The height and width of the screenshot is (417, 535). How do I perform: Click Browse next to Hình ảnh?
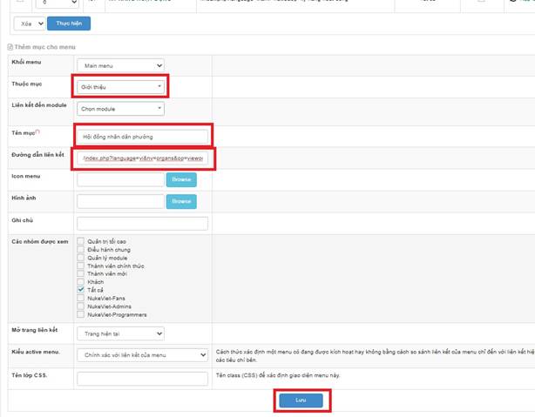[x=181, y=201]
